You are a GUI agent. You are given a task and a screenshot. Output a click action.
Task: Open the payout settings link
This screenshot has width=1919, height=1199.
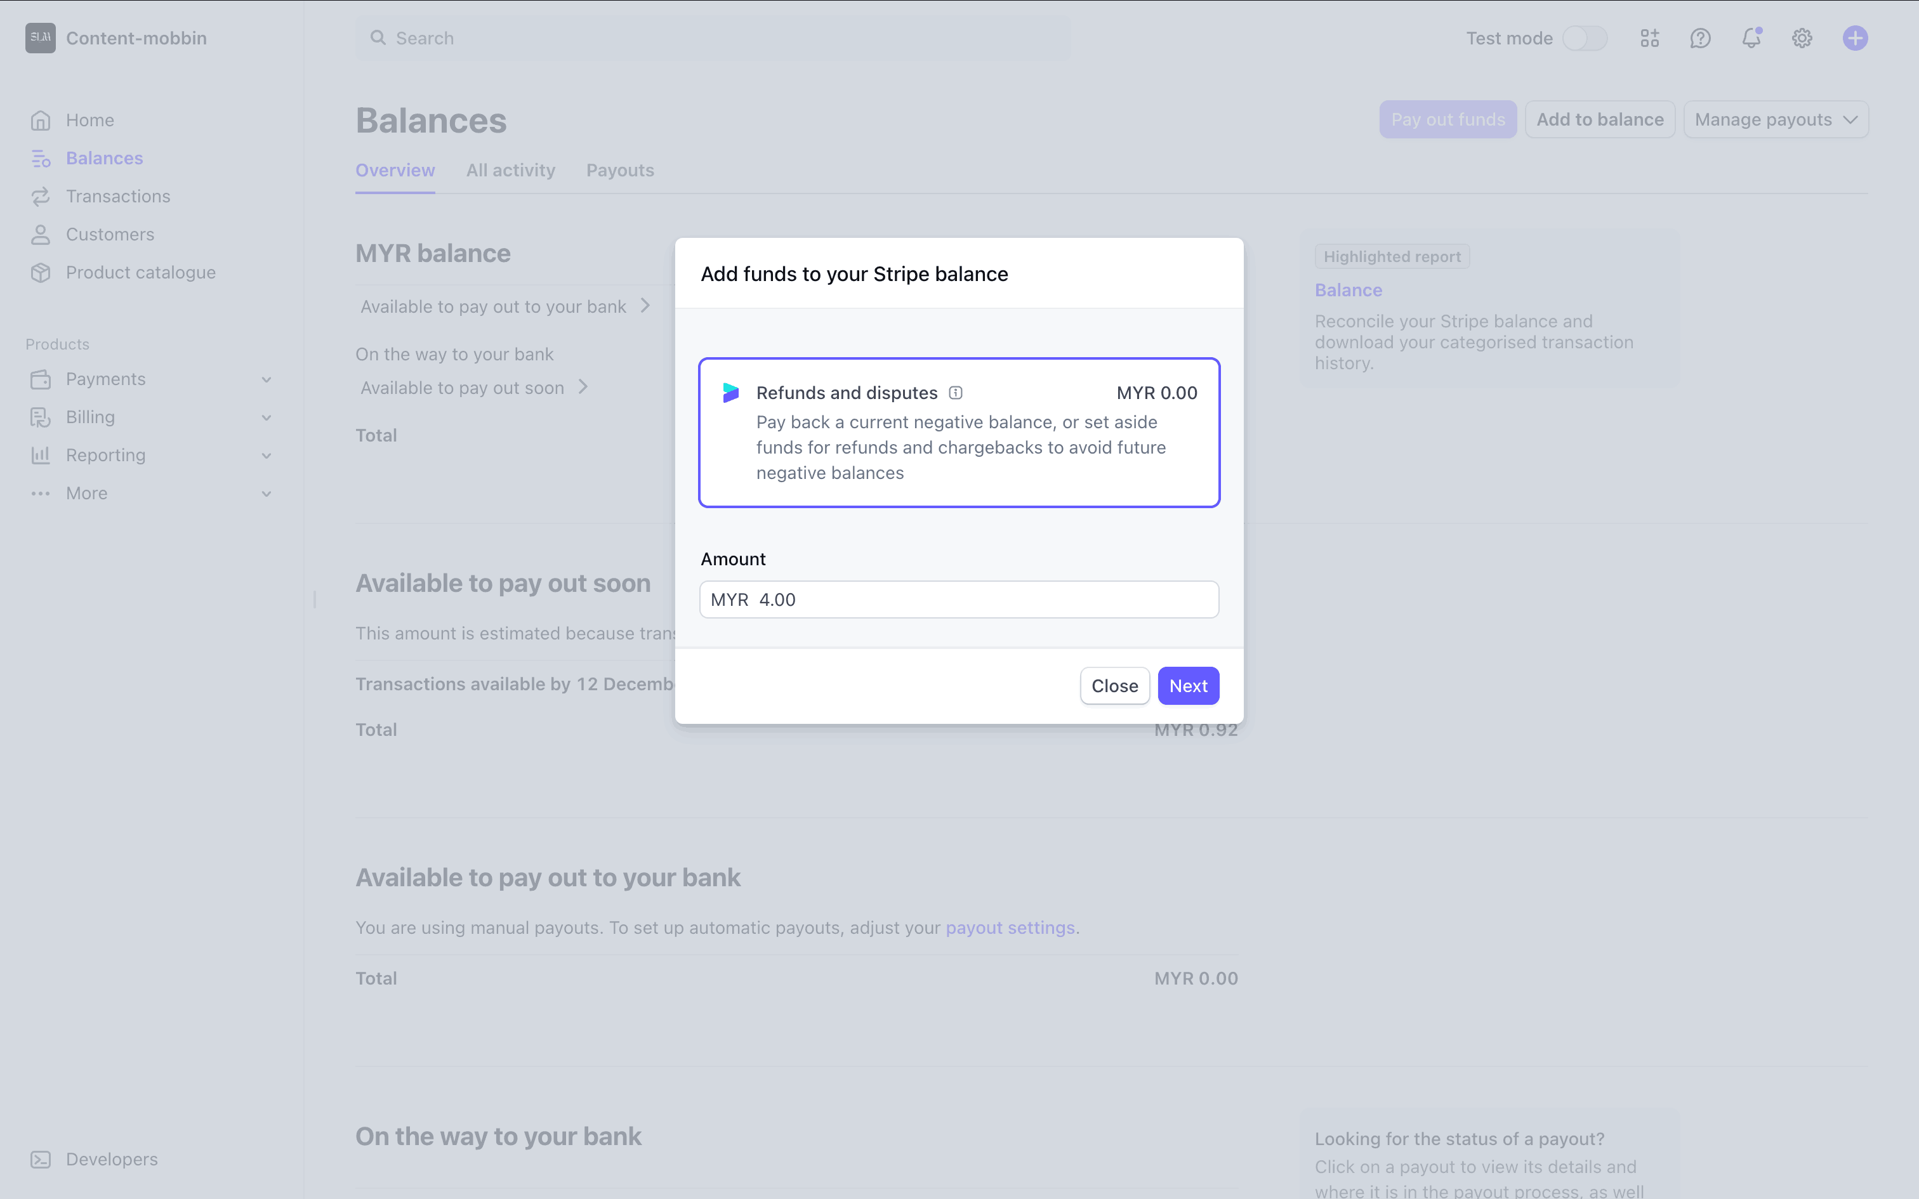(1010, 927)
